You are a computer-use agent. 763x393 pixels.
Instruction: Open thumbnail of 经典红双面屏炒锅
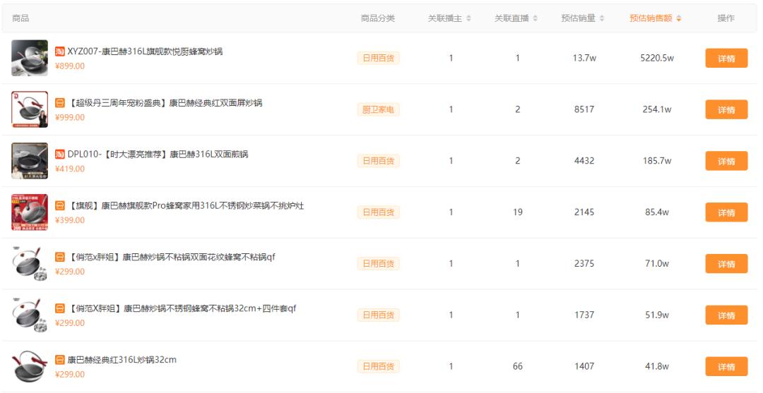click(30, 109)
